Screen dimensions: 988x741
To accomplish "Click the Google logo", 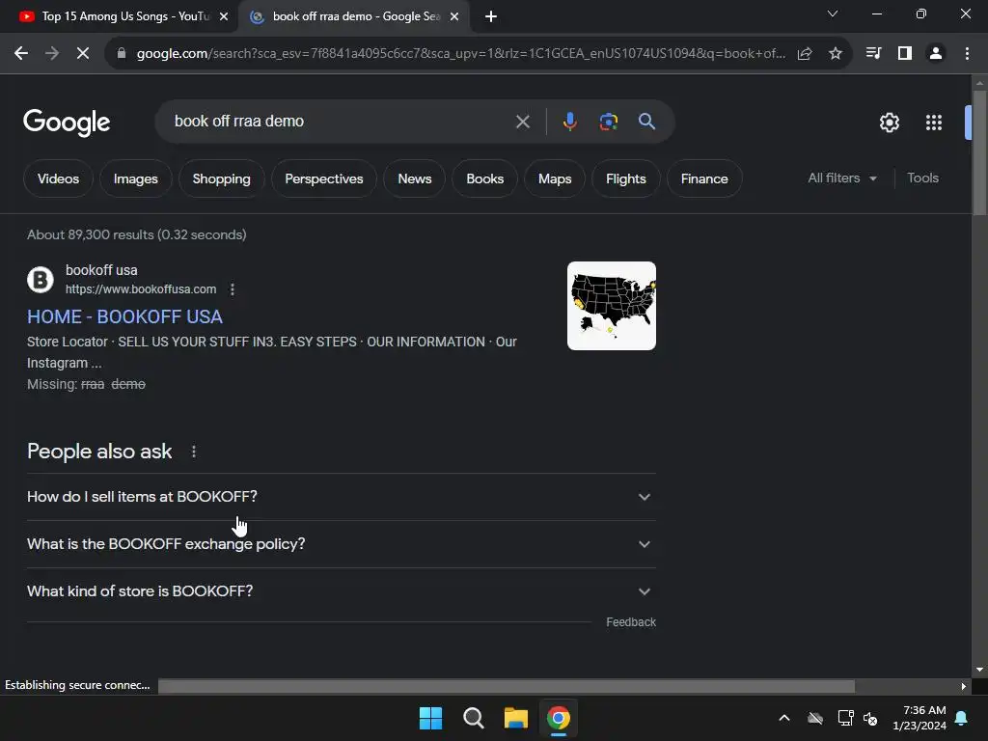I will pyautogui.click(x=67, y=123).
